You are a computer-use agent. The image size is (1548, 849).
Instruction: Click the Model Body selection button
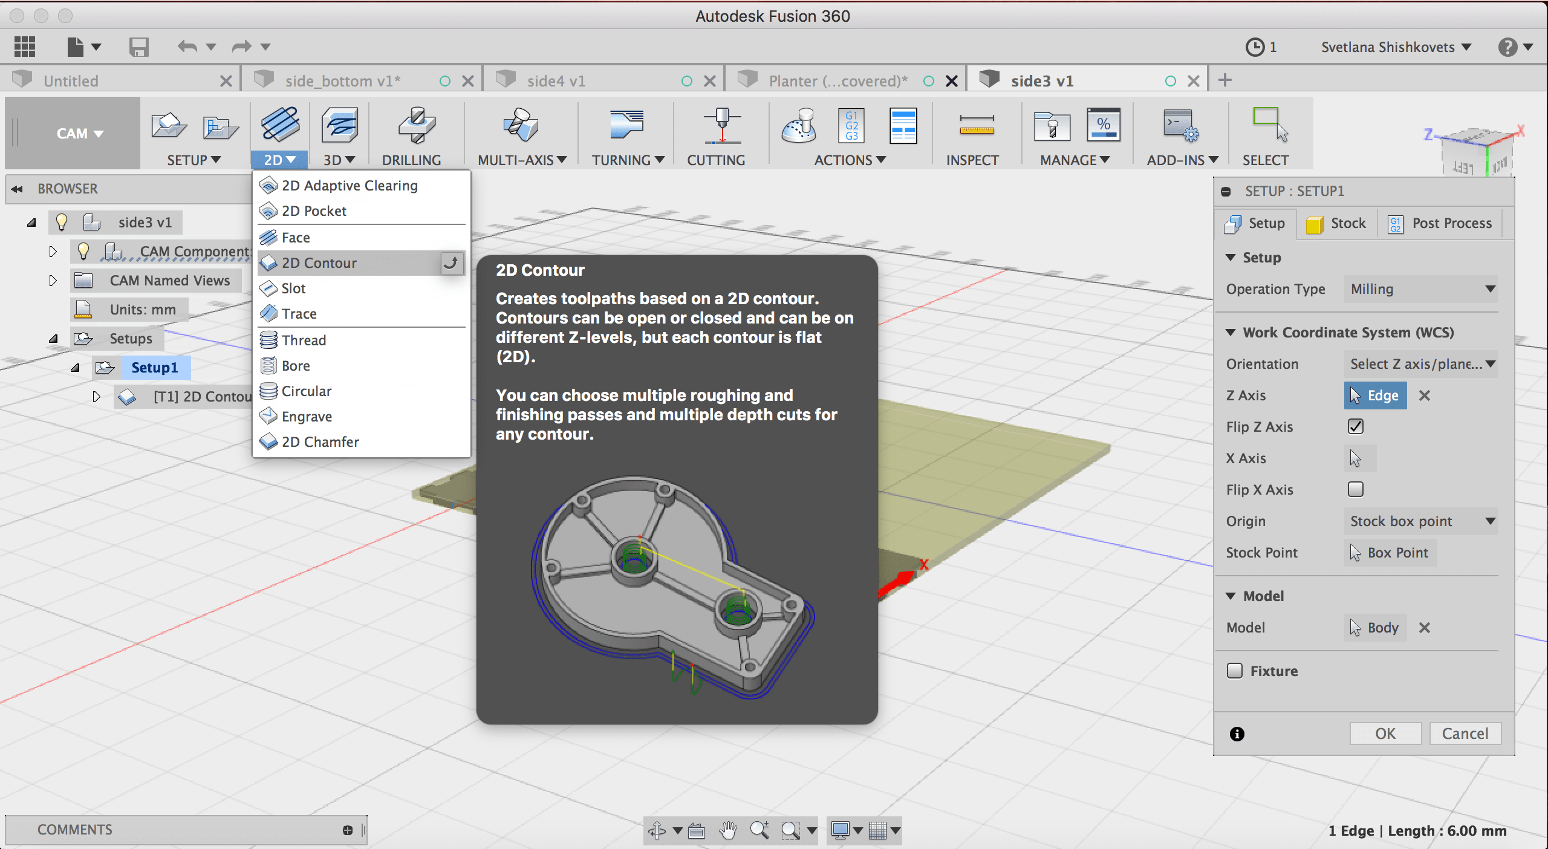tap(1375, 628)
